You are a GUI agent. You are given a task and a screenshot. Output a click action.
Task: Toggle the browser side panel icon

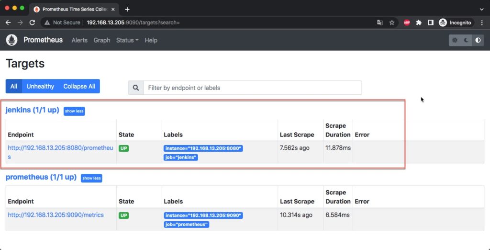tap(431, 23)
